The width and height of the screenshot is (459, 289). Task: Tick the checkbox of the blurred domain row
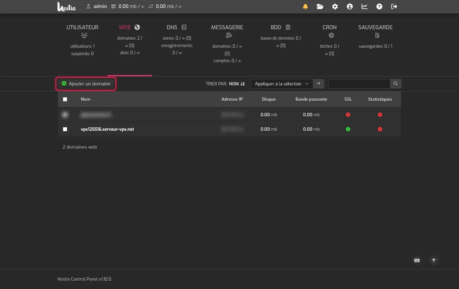pyautogui.click(x=65, y=115)
